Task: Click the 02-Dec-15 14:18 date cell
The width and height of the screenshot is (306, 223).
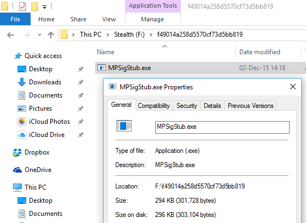Action: (262, 68)
